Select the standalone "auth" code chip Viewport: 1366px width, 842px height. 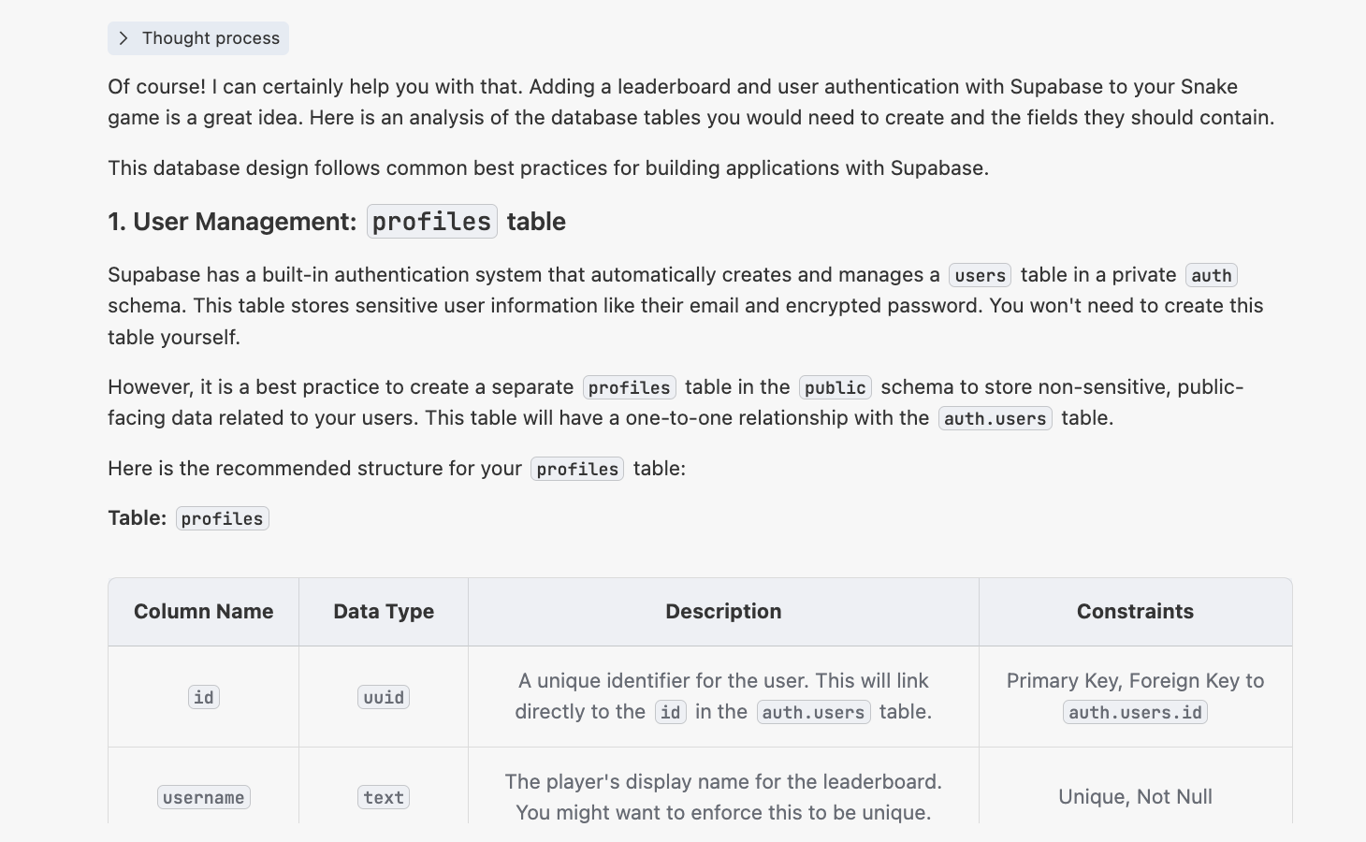pyautogui.click(x=1211, y=276)
